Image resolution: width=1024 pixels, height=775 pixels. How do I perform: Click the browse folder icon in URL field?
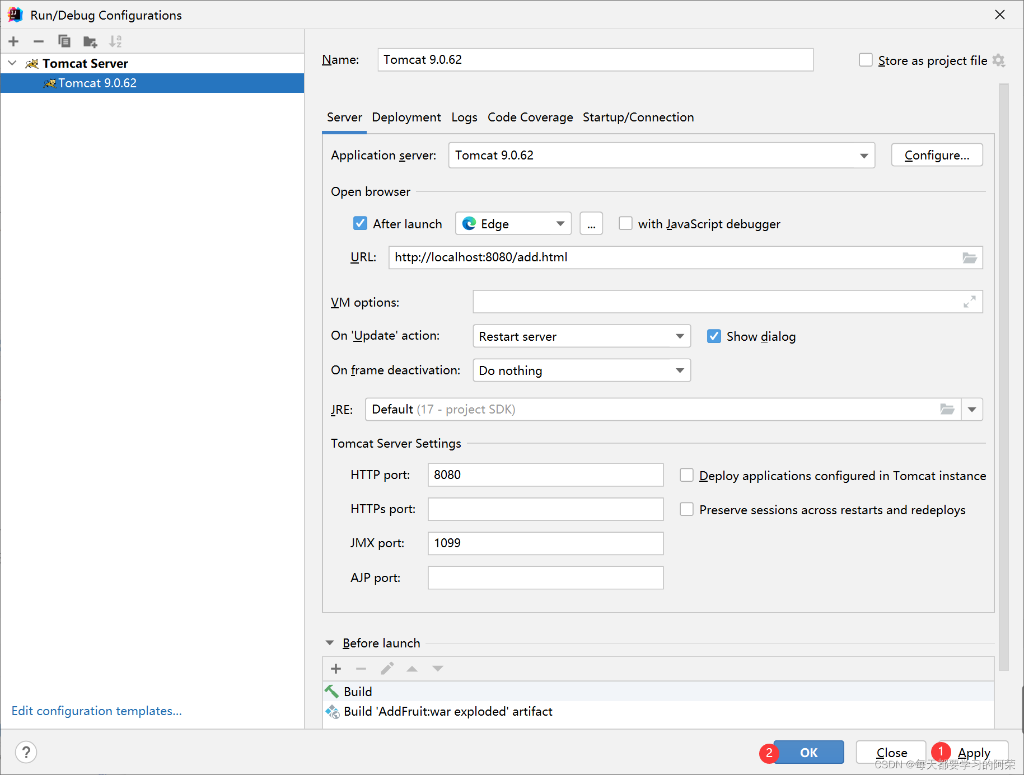pos(969,258)
